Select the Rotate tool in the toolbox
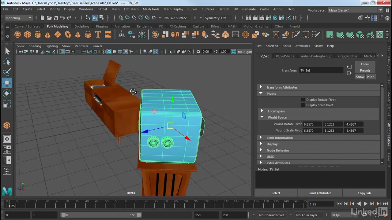This screenshot has width=392, height=220. (x=7, y=94)
